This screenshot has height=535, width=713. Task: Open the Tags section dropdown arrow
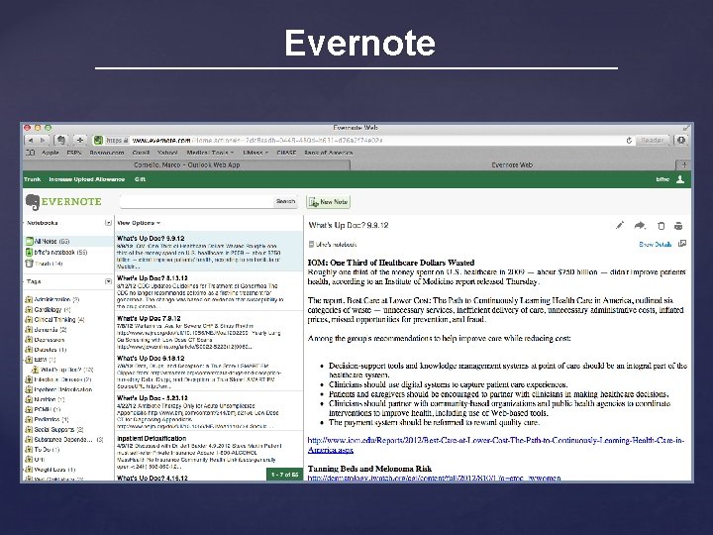click(108, 281)
